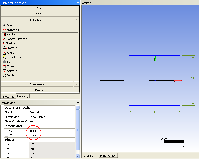Expand the Modify toolbox section
This screenshot has height=159, width=199.
click(x=40, y=14)
